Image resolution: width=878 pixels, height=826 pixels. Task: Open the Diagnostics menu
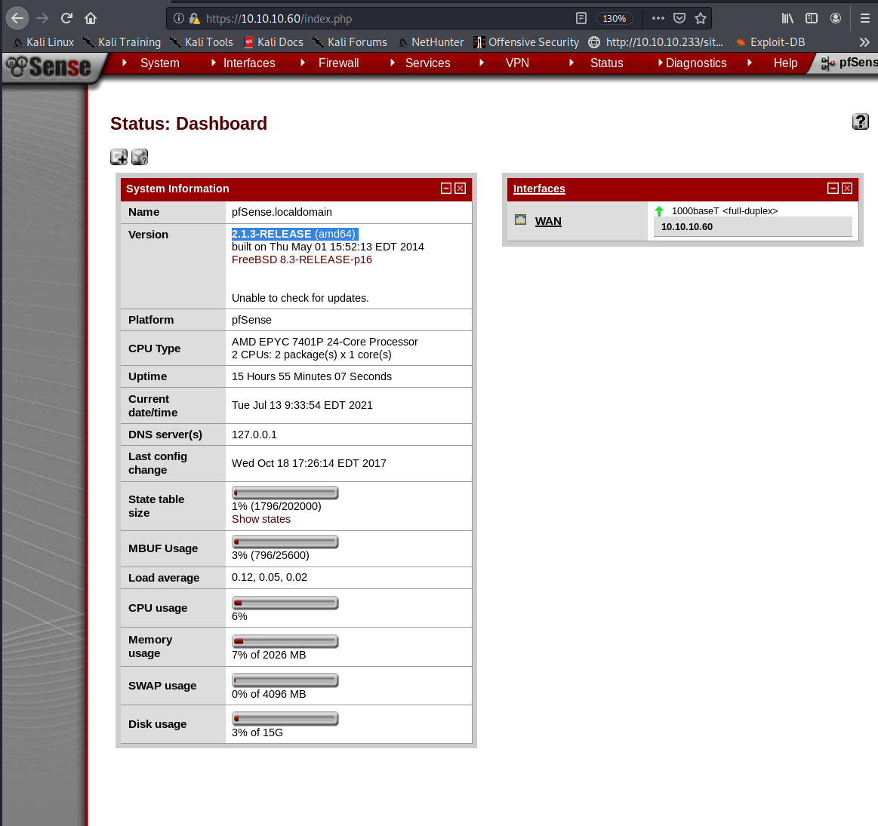pos(695,63)
